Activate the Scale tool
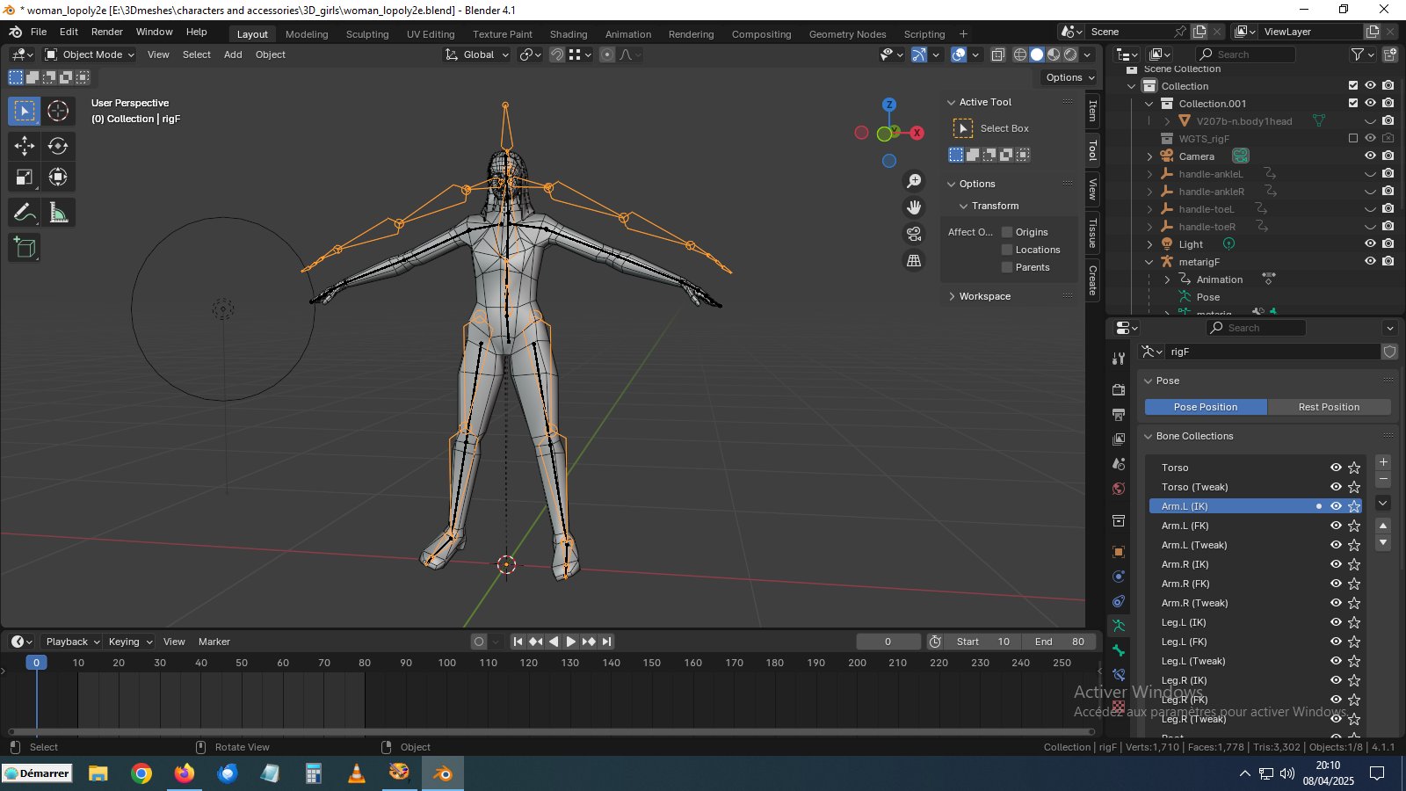This screenshot has width=1406, height=791. [25, 178]
